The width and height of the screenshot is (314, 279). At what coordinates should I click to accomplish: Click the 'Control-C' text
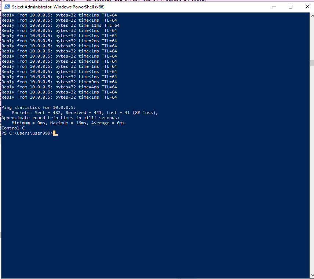(13, 128)
